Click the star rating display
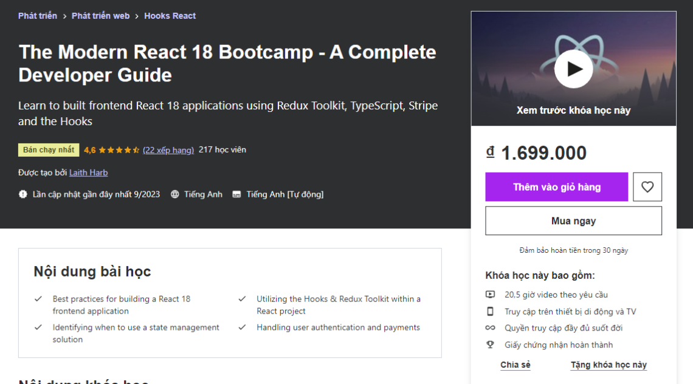 [x=119, y=150]
